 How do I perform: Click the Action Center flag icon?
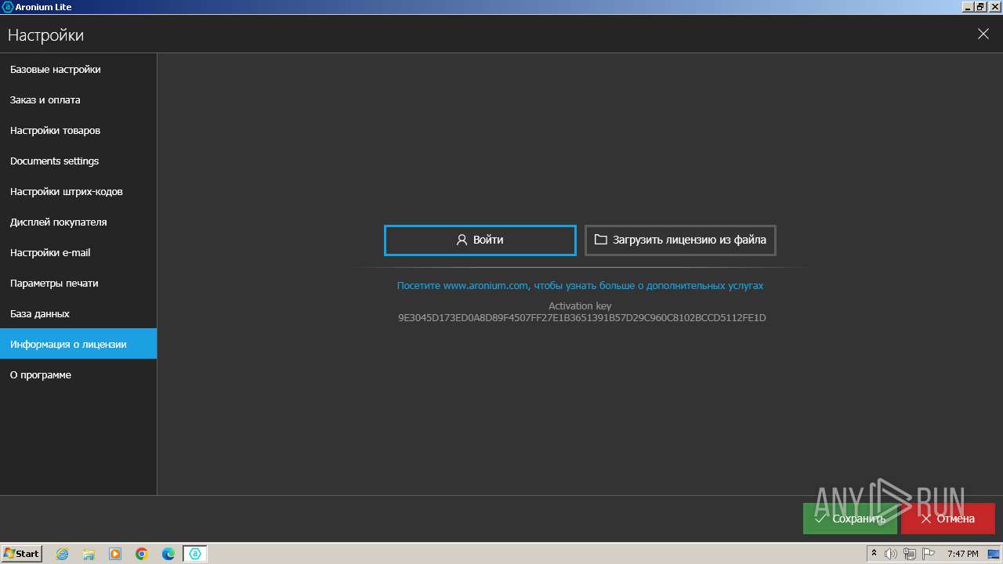coord(928,554)
